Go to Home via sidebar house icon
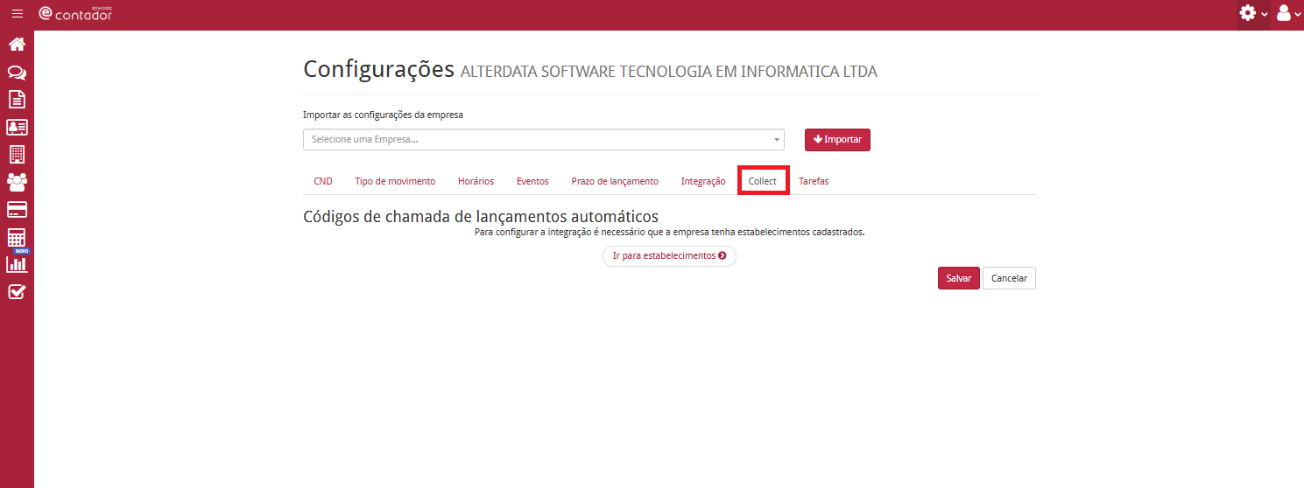Viewport: 1304px width, 488px height. (17, 45)
